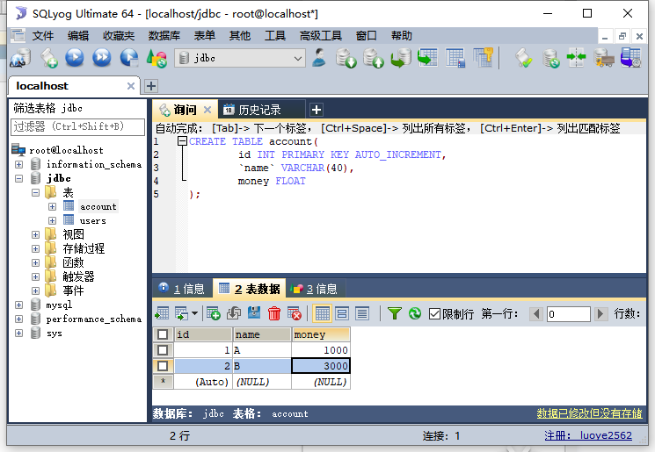Viewport: 655px width, 452px height.
Task: Open the 高级工具 menu
Action: (320, 36)
